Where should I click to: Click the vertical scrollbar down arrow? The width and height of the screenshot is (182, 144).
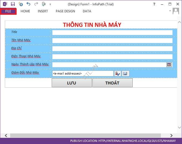(179, 128)
